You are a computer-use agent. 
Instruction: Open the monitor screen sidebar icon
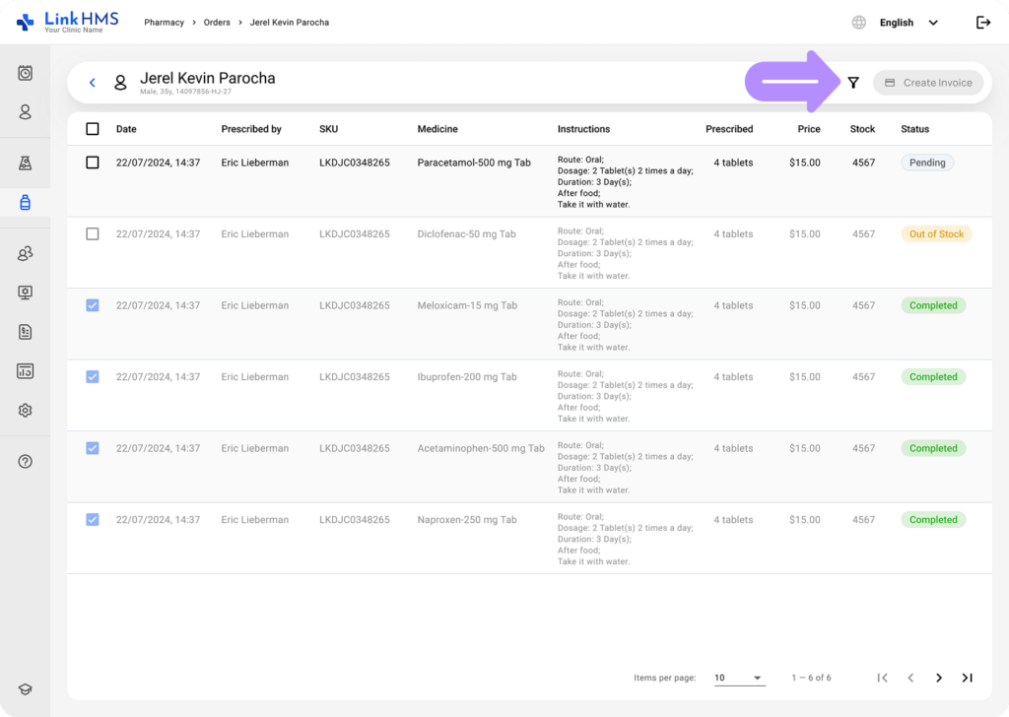[25, 293]
